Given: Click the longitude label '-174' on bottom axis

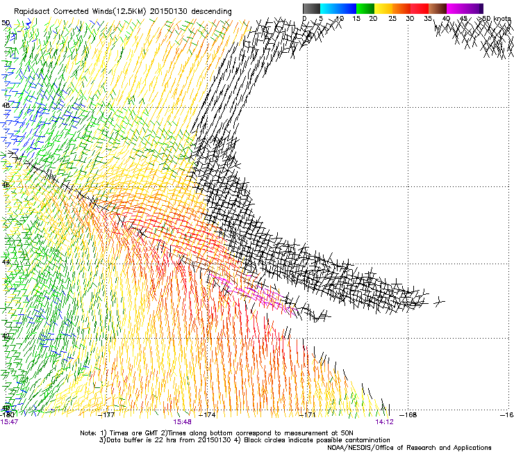Looking at the screenshot, I should tap(208, 415).
